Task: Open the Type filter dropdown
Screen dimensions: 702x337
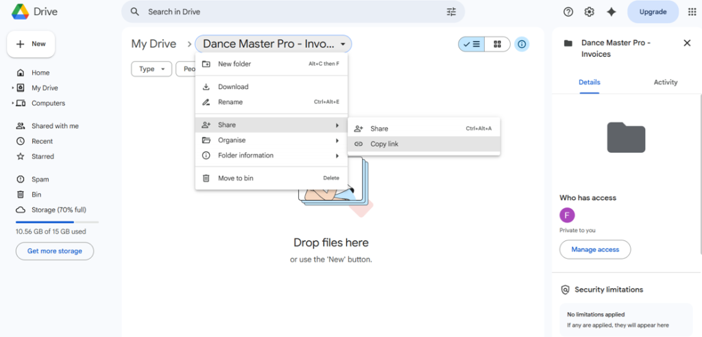Action: click(151, 68)
